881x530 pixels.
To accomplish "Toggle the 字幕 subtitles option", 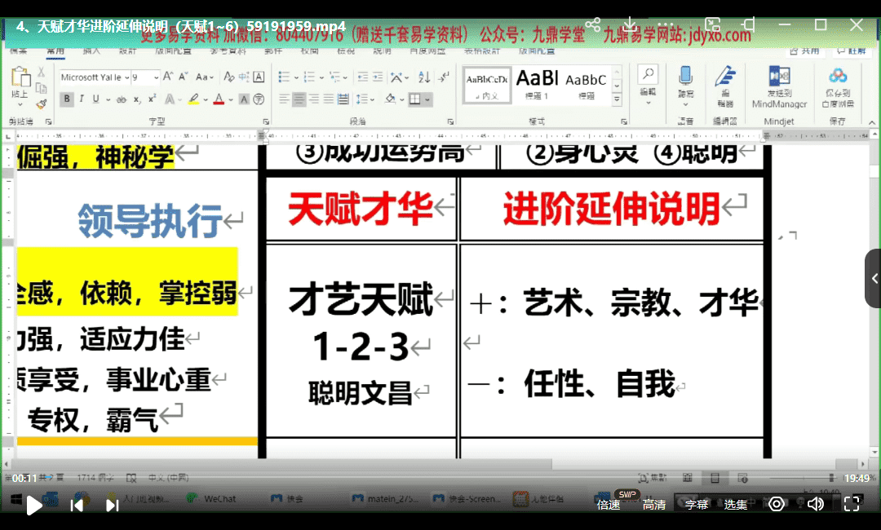I will 696,505.
